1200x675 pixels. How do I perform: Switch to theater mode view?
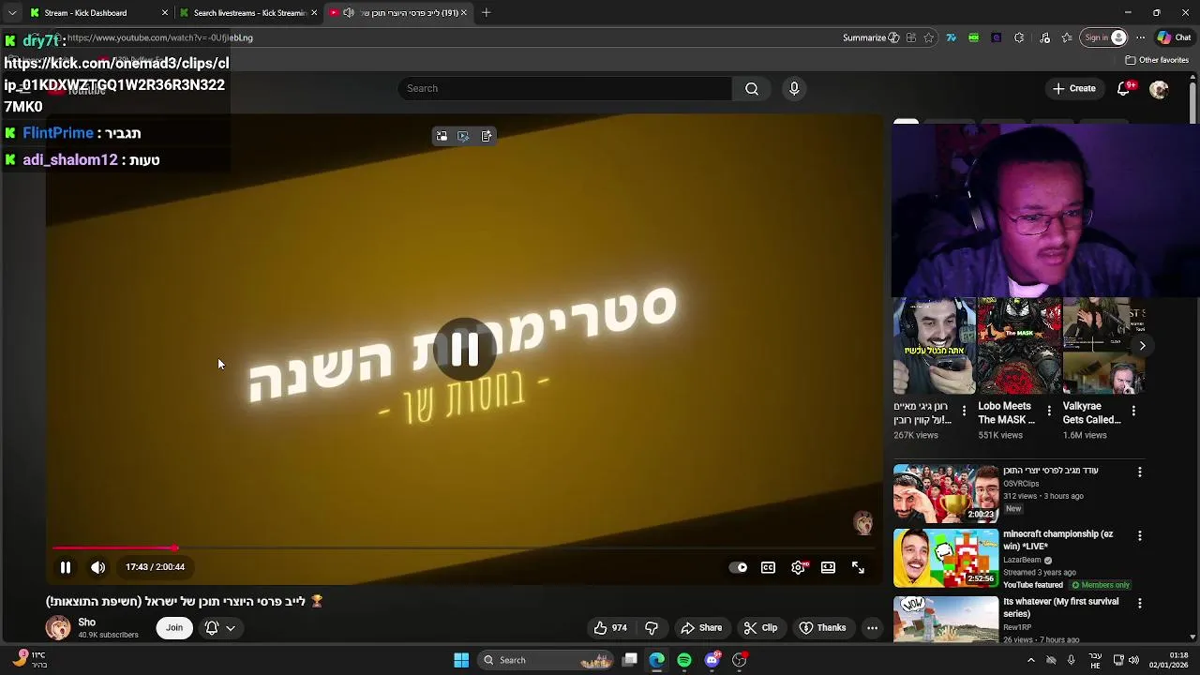[828, 567]
